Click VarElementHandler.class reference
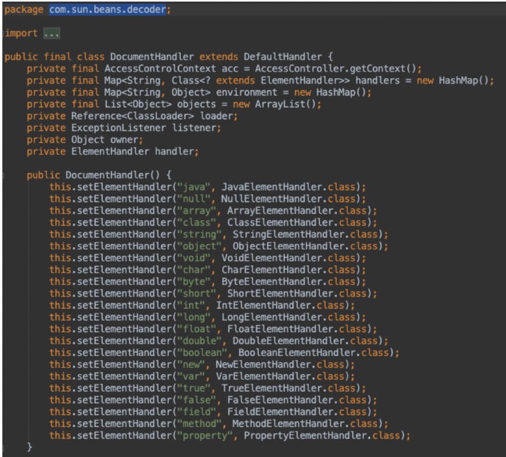 pyautogui.click(x=280, y=377)
